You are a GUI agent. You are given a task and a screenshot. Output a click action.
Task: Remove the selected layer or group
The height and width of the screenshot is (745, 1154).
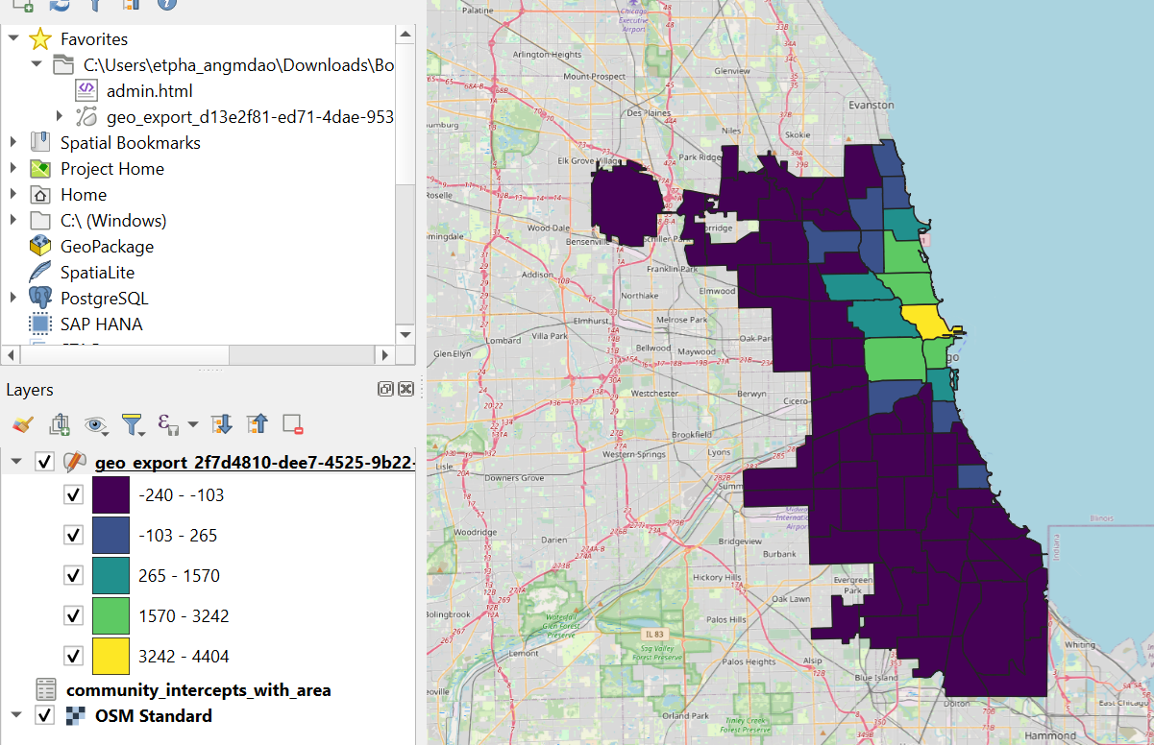pos(291,424)
